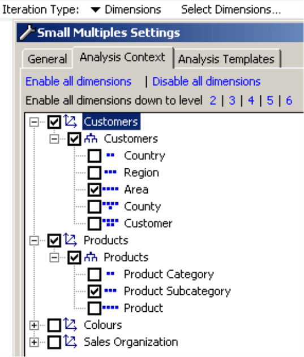Click the Colours dimension axes icon
The height and width of the screenshot is (357, 304).
[70, 324]
